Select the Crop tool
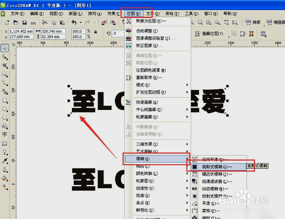The width and height of the screenshot is (285, 219). 4,66
